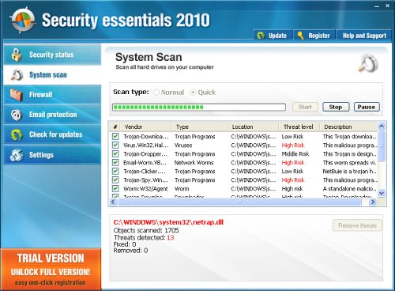Screen dimensions: 395x291
Task: Uncheck the Trojan-Downloa... Low Risk row checkbox
Action: click(x=115, y=137)
